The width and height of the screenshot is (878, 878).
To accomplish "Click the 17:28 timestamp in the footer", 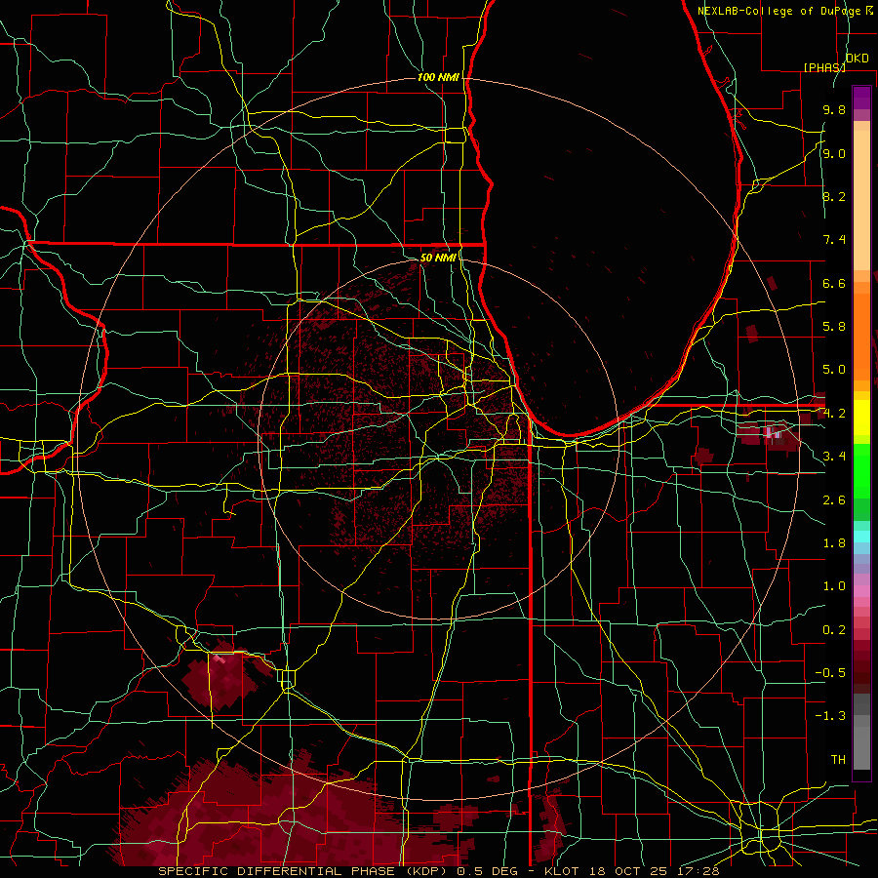I will pyautogui.click(x=699, y=871).
